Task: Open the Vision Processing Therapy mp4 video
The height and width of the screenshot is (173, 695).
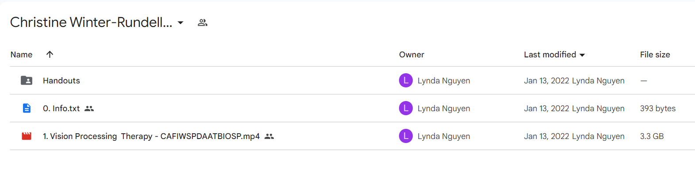Action: (151, 136)
